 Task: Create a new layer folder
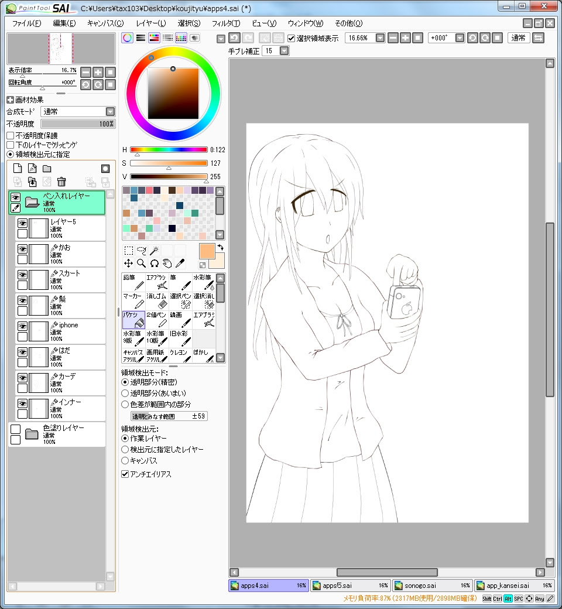(x=47, y=168)
